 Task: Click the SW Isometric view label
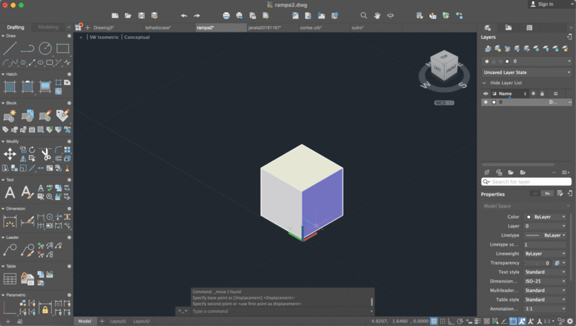coord(104,37)
